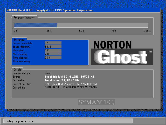Click the Mb remaining value box

click(53, 54)
